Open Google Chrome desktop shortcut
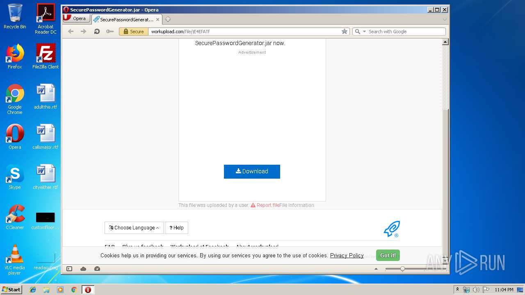 click(x=15, y=99)
